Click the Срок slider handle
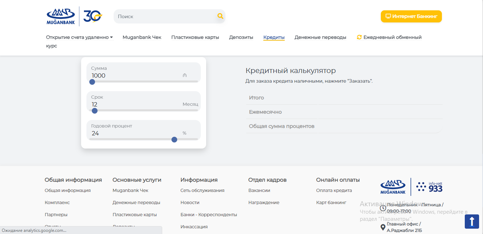 click(95, 111)
